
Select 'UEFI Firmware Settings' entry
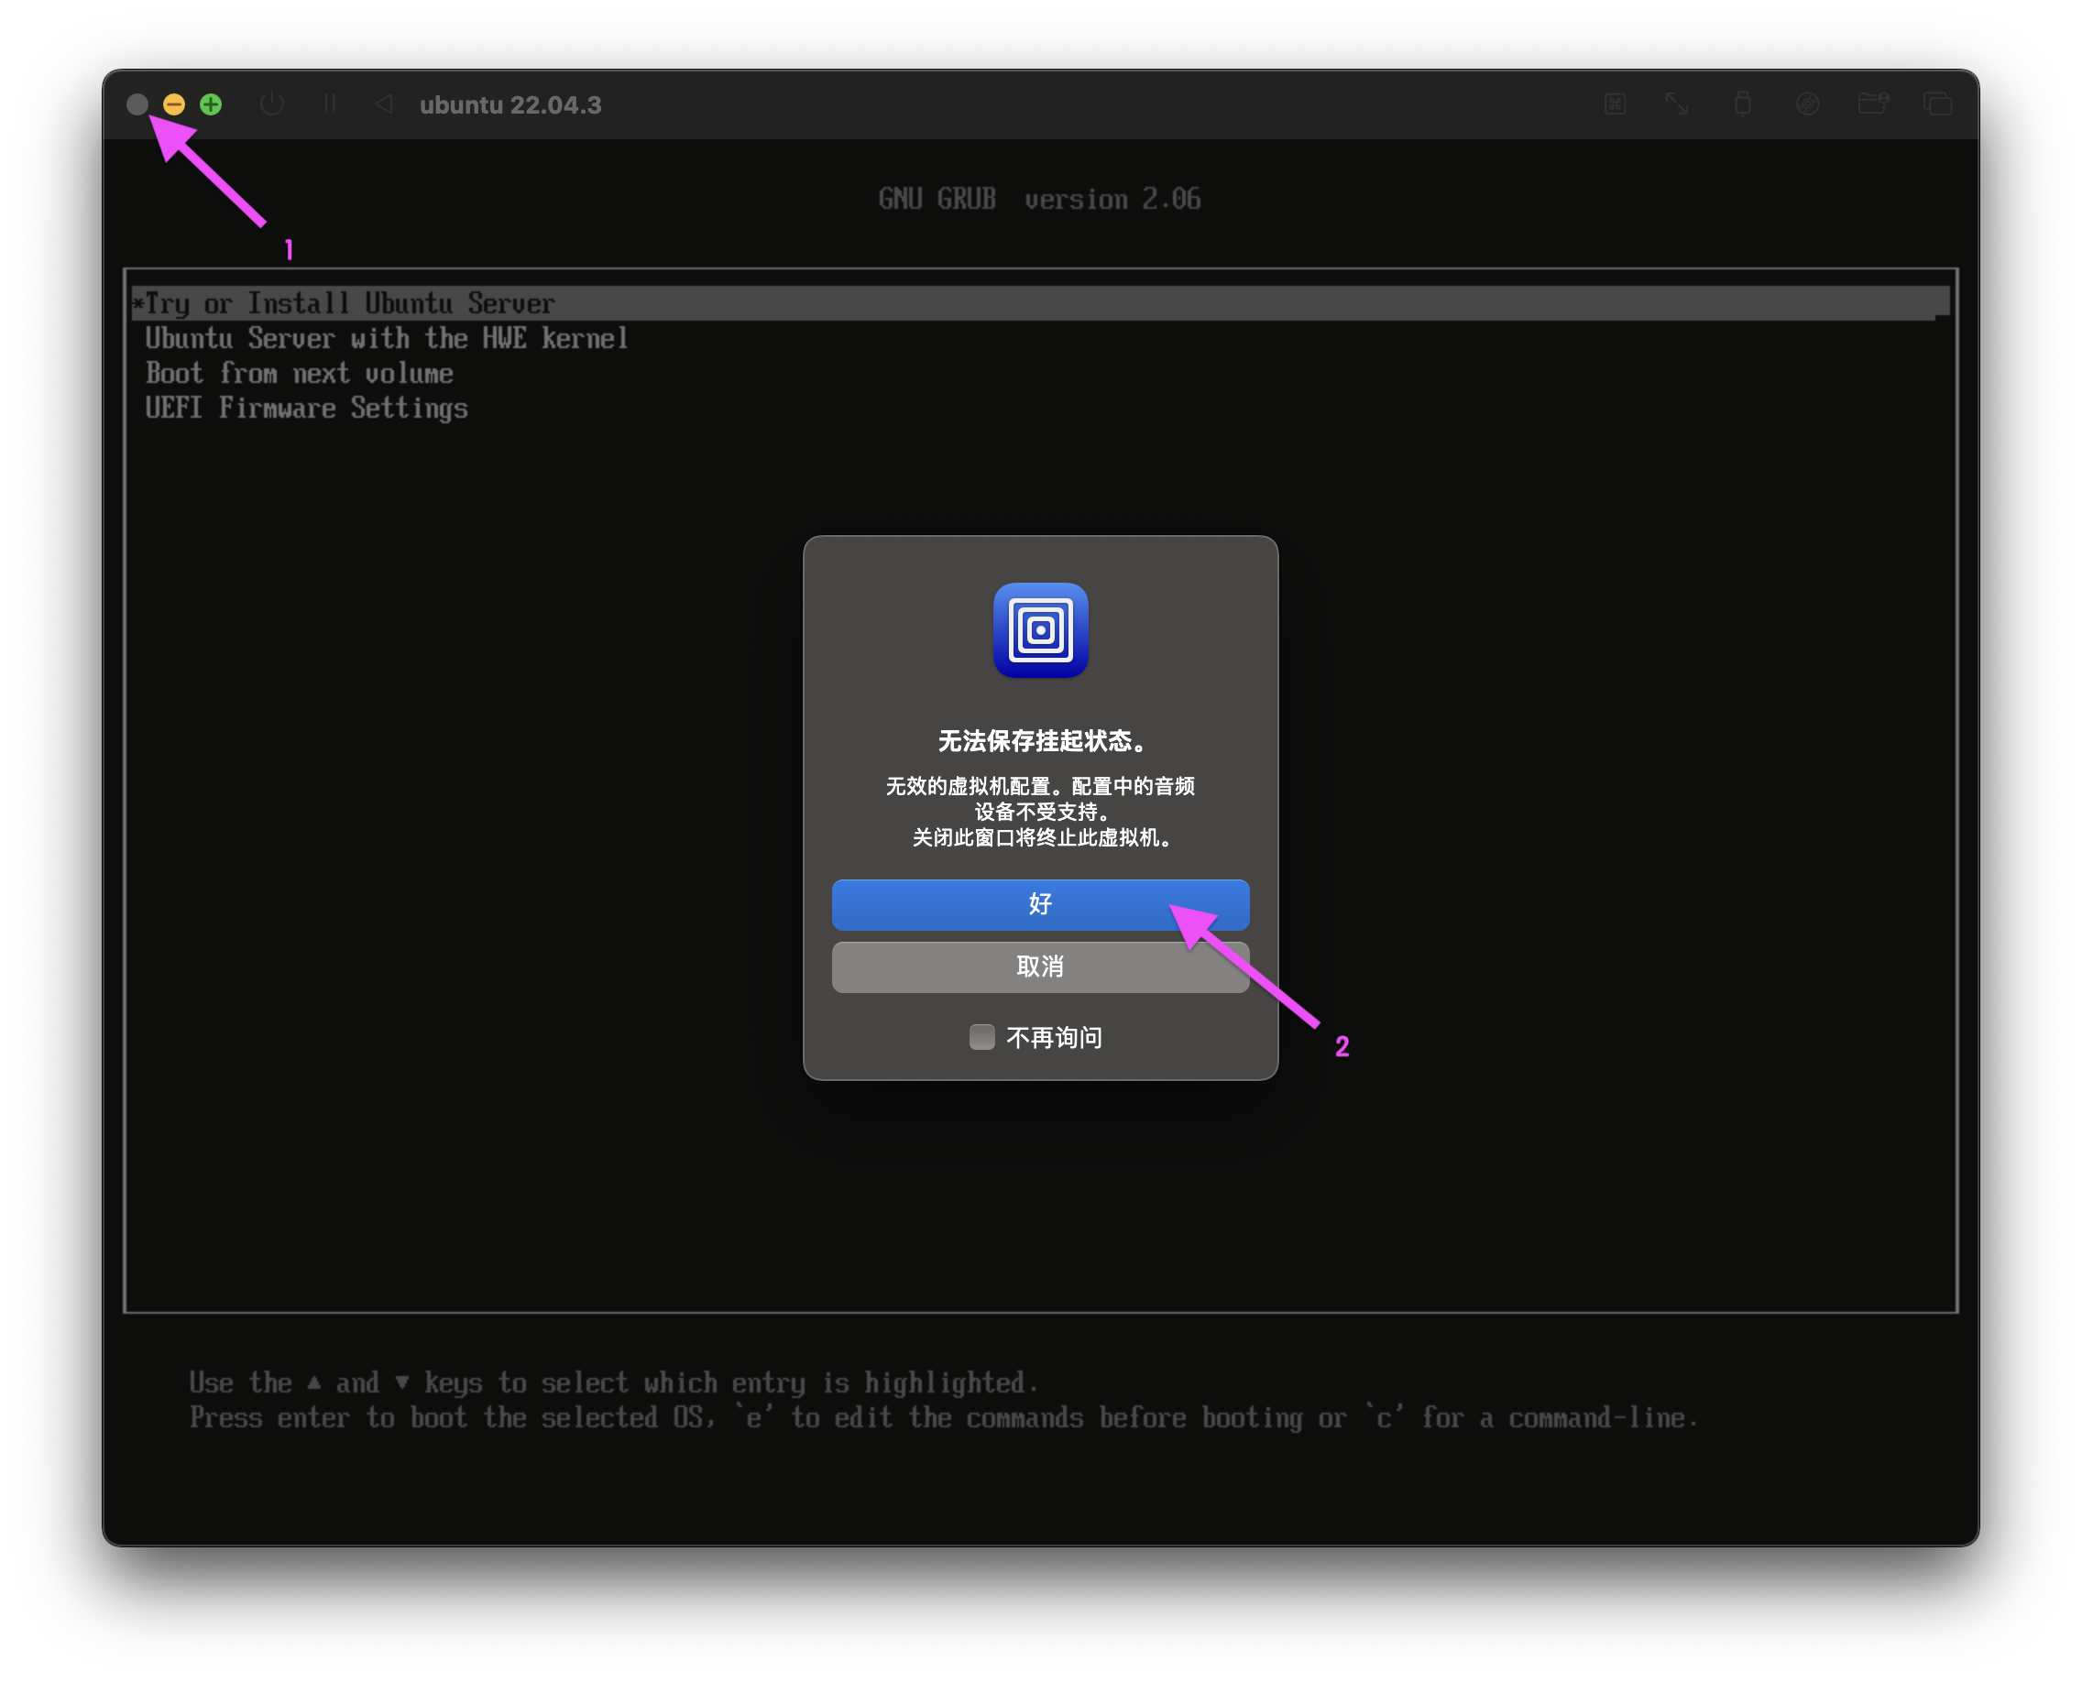coord(306,408)
